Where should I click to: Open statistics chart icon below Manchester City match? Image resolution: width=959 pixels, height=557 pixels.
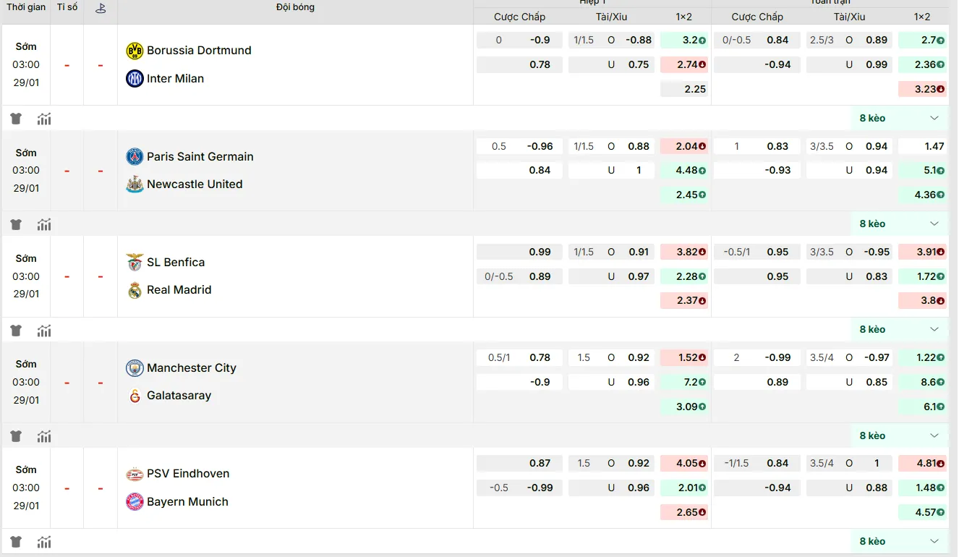click(44, 436)
